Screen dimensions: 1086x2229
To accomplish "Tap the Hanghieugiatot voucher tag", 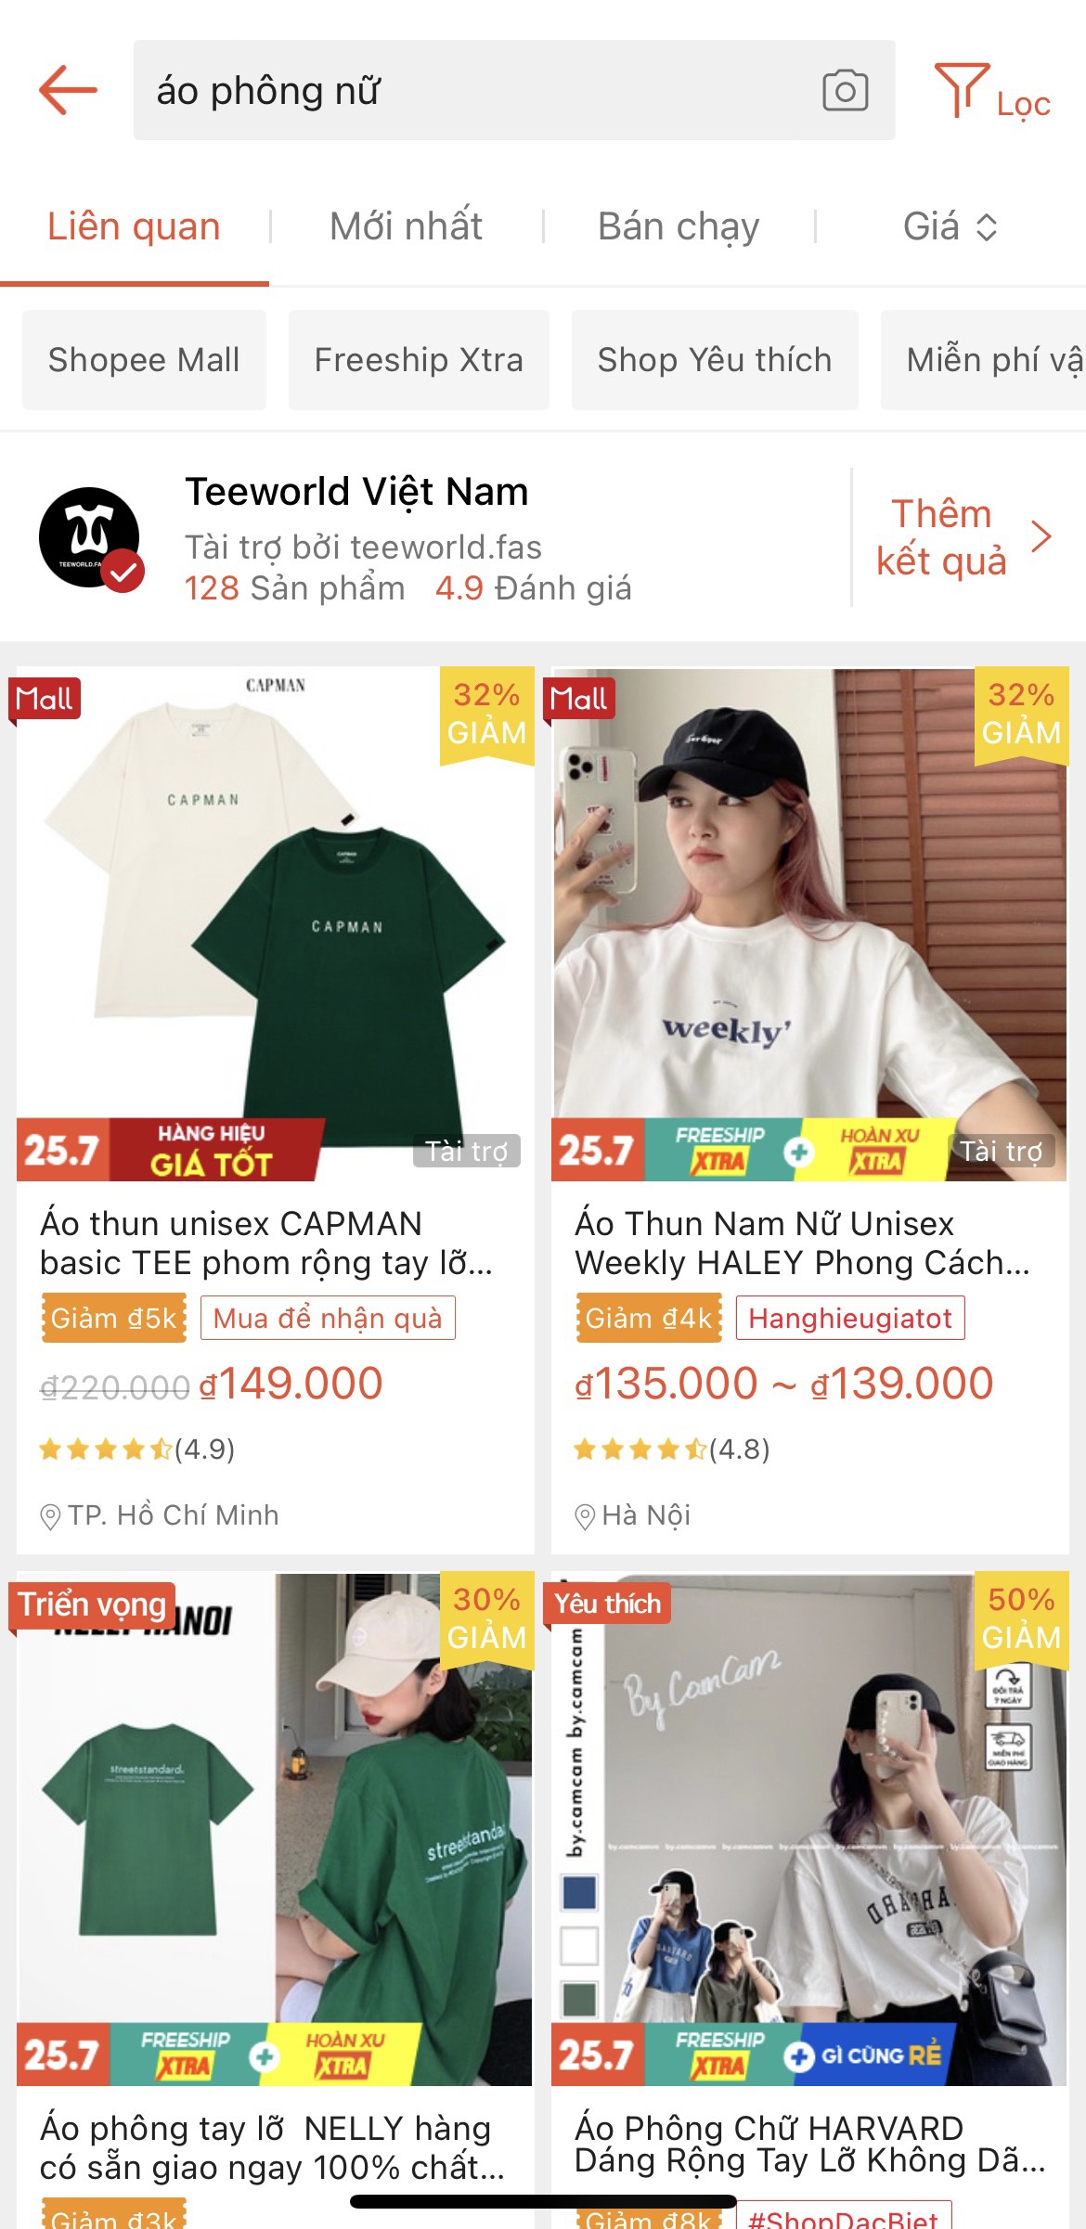I will 850,1318.
